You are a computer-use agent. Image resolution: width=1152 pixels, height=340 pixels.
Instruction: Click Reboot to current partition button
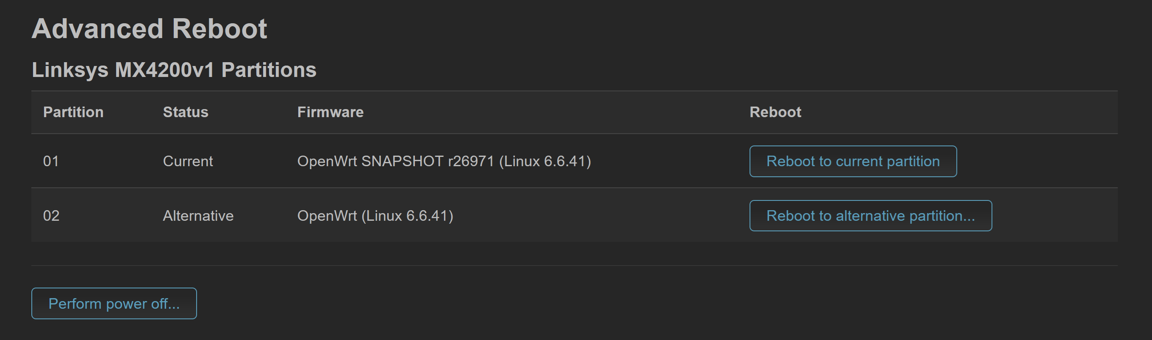pos(853,161)
